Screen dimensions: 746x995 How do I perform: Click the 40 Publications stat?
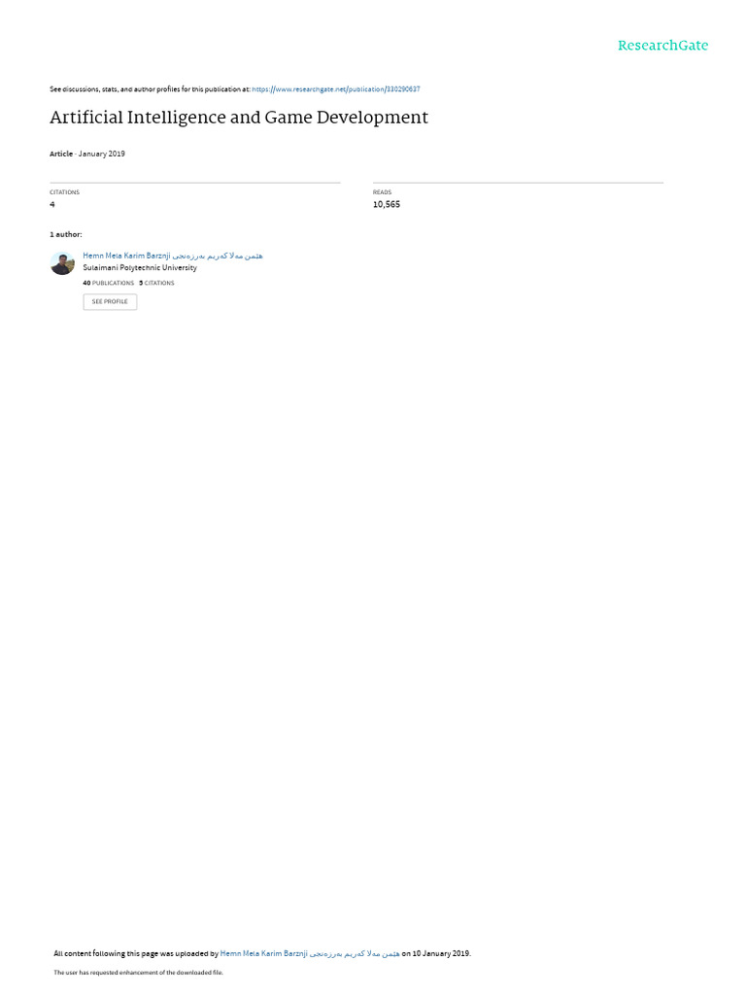(109, 283)
